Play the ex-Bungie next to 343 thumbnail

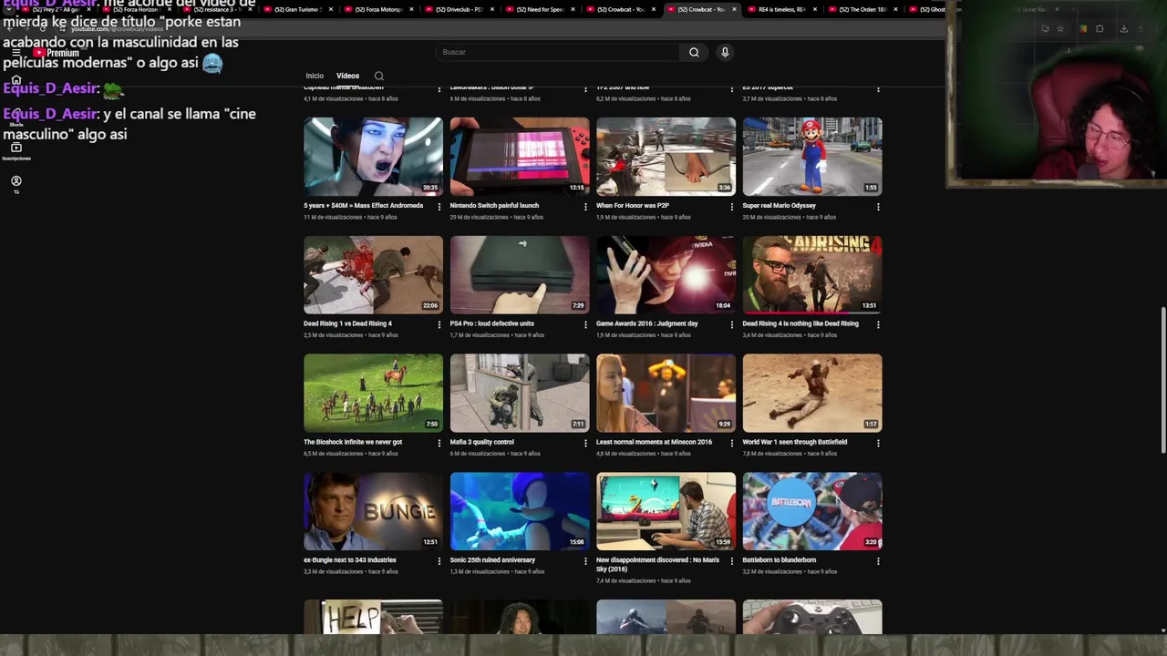373,511
